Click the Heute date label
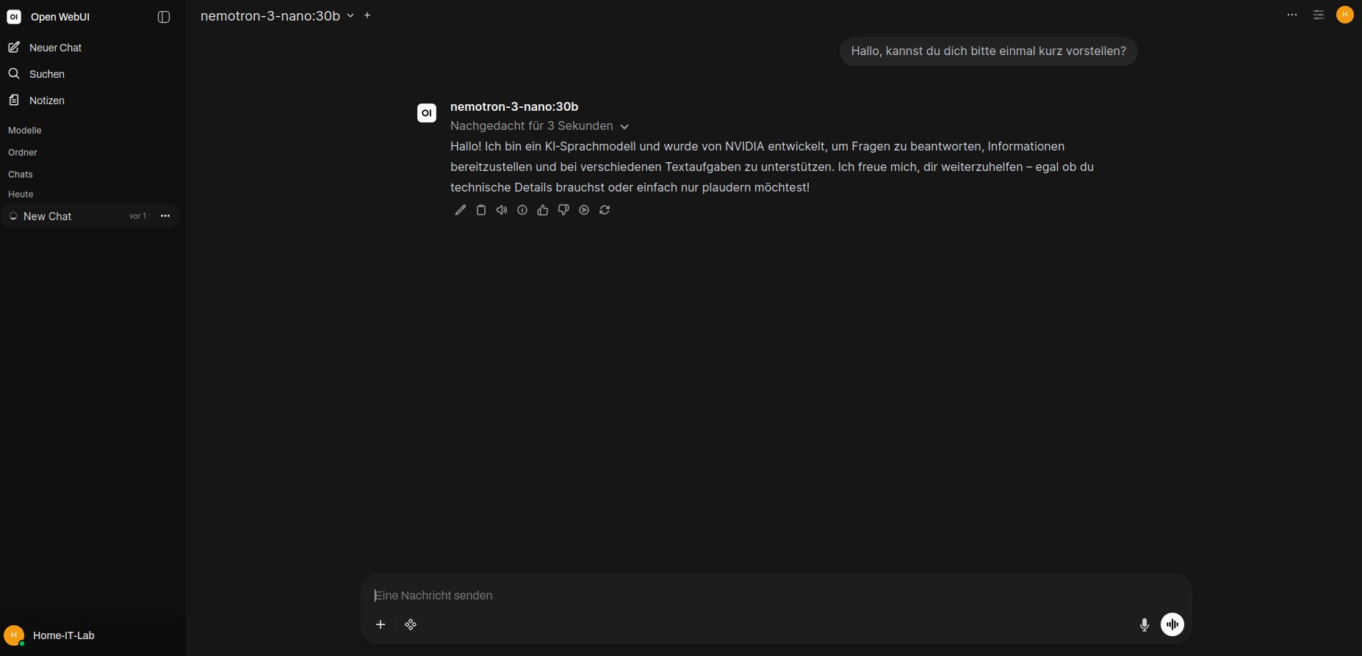The image size is (1362, 656). pyautogui.click(x=21, y=194)
